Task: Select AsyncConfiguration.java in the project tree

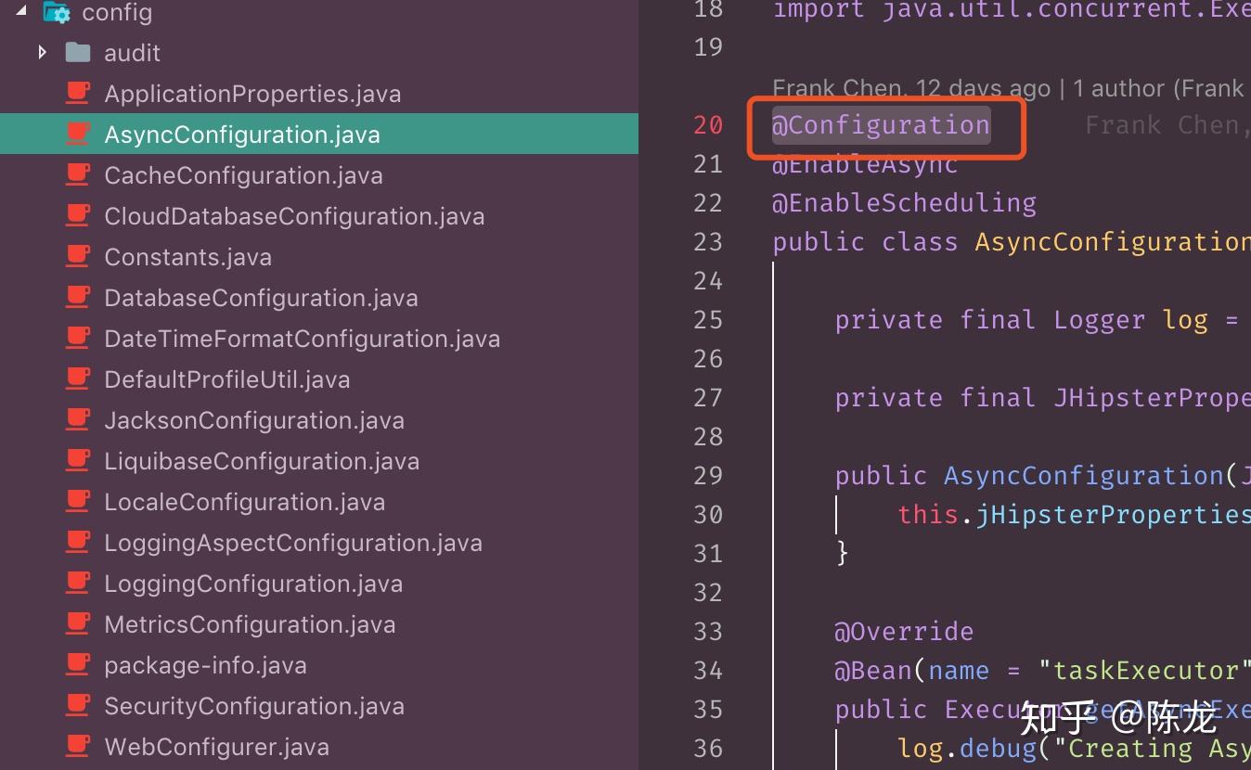Action: 241,134
